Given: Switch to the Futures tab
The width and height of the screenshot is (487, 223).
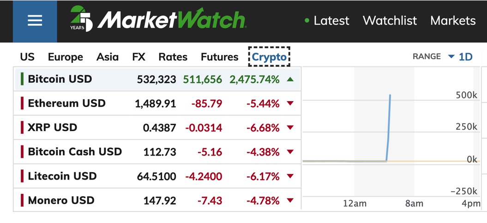Looking at the screenshot, I should click(219, 57).
